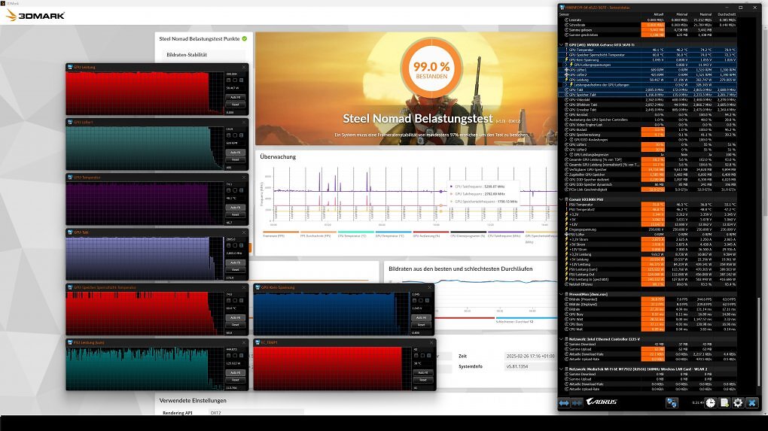Screen dimensions: 768x431
Task: Click the Durchschnitt column header
Action: [727, 14]
